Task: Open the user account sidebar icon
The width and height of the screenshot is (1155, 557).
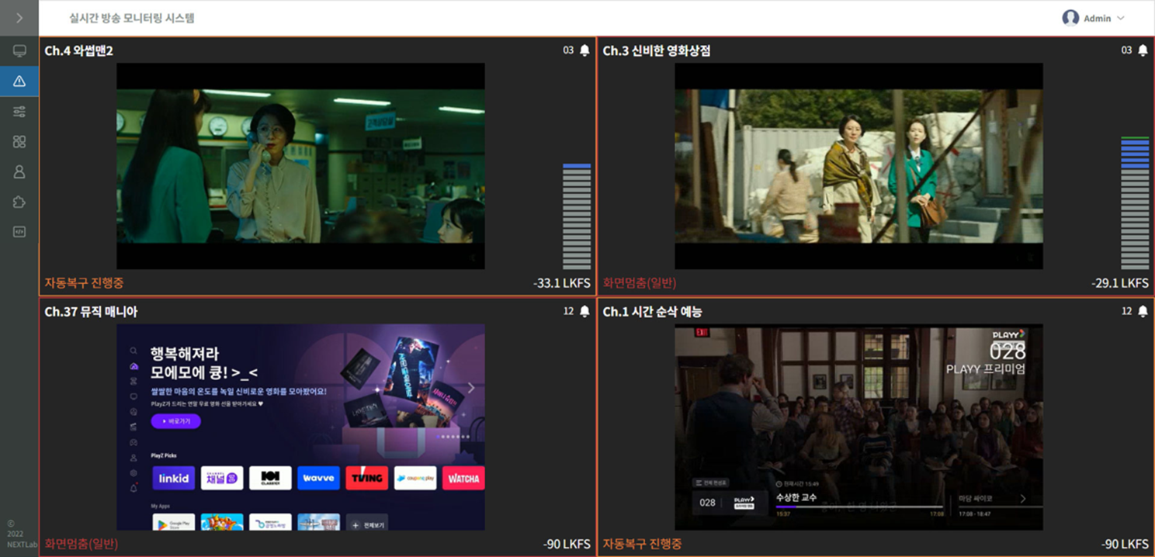Action: [x=19, y=172]
